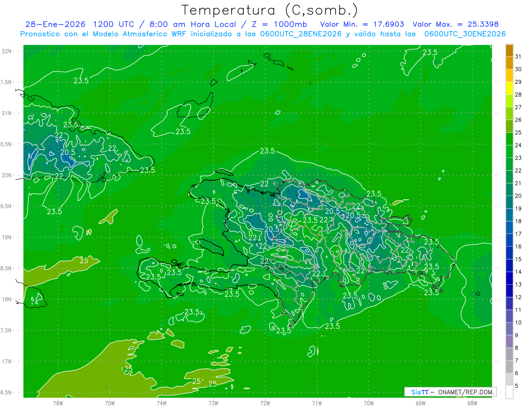Click the '22N' latitude axis label
This screenshot has width=530, height=409.
(x=7, y=51)
